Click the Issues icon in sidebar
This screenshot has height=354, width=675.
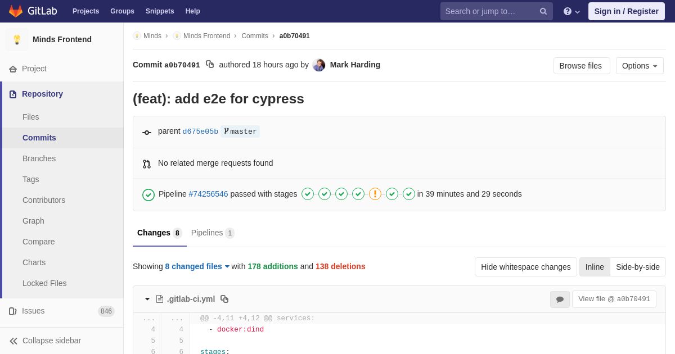13,311
